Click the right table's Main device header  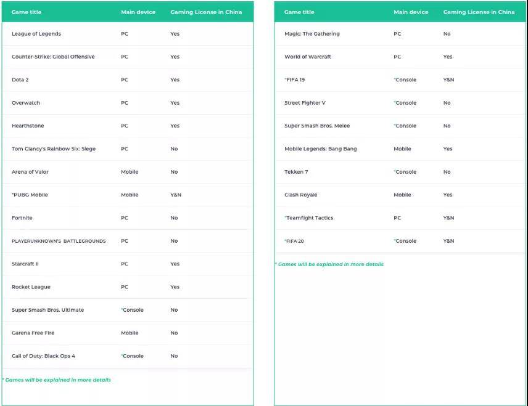[411, 12]
